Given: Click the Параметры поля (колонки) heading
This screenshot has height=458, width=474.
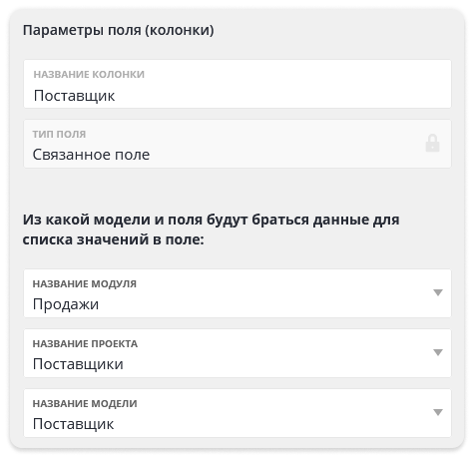Looking at the screenshot, I should coord(119,30).
